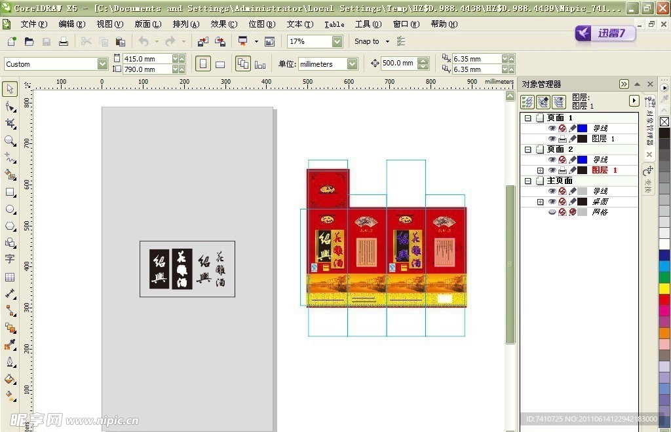Click the Print icon in the toolbar
671x432 pixels.
click(x=64, y=41)
